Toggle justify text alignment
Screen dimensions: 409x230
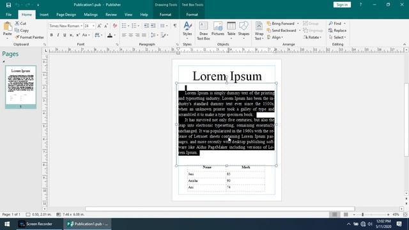click(144, 35)
